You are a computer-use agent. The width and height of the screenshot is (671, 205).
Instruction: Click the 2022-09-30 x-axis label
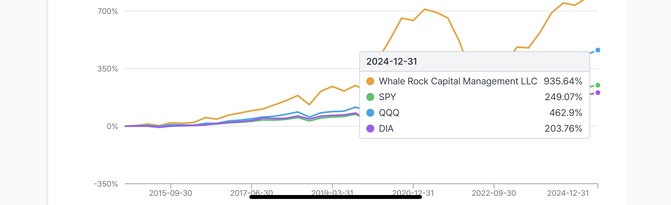pyautogui.click(x=494, y=193)
